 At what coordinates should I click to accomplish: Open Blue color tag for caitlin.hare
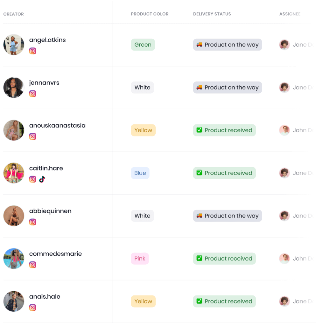tap(140, 173)
